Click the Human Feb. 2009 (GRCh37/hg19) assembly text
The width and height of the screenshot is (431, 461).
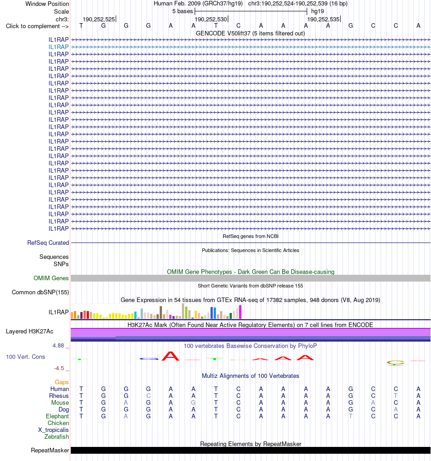click(198, 4)
